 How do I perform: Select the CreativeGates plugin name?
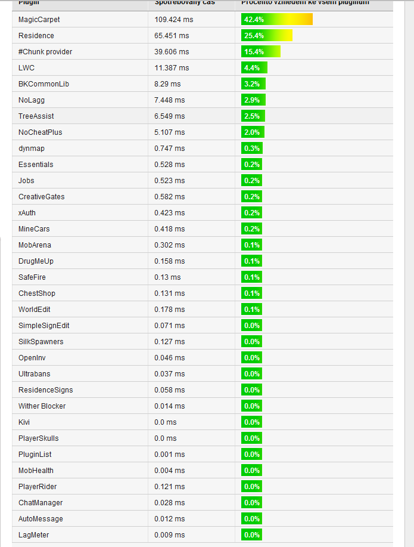coord(42,197)
